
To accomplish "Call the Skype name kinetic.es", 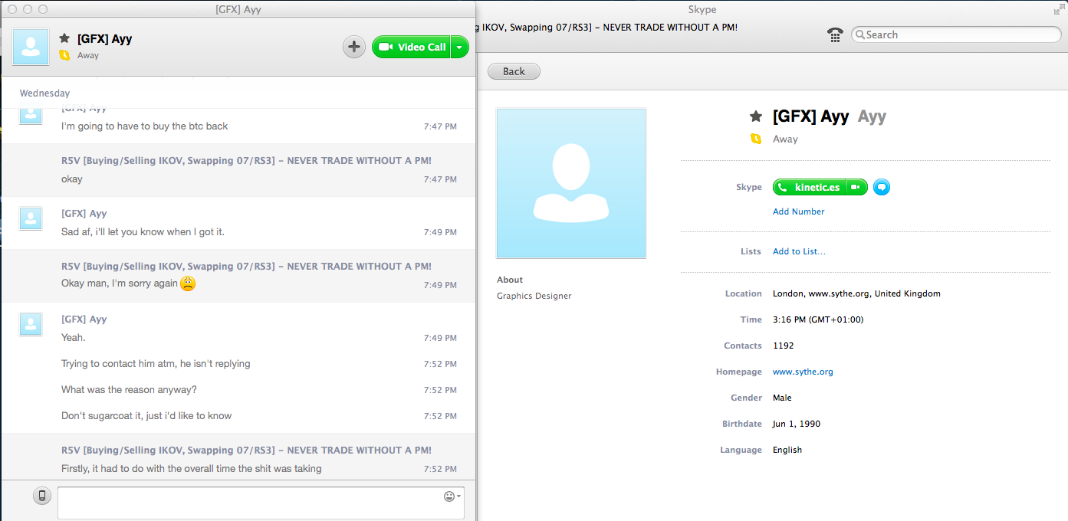I will [810, 188].
